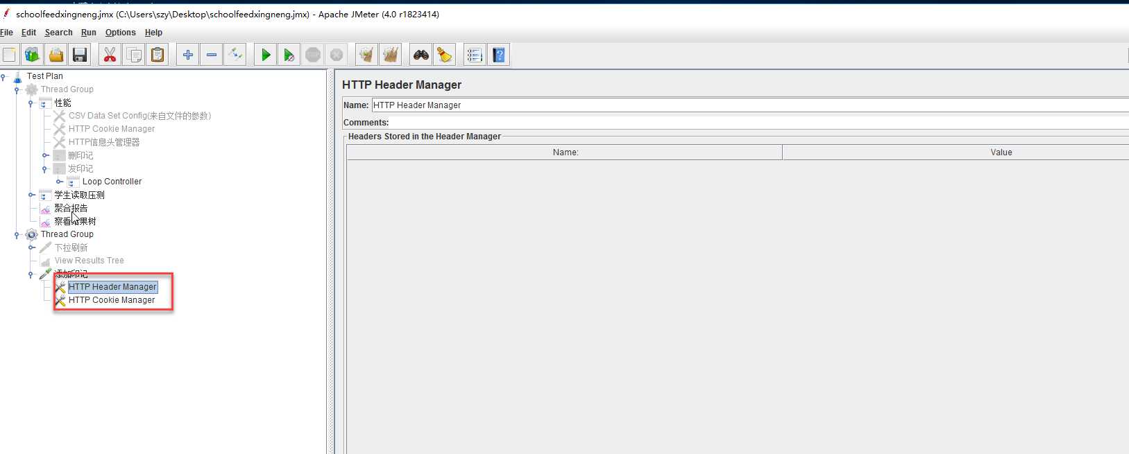Viewport: 1129px width, 454px height.
Task: Open the Edit menu
Action: 28,33
